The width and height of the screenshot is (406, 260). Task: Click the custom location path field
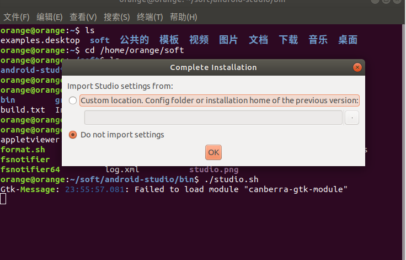[x=213, y=118]
